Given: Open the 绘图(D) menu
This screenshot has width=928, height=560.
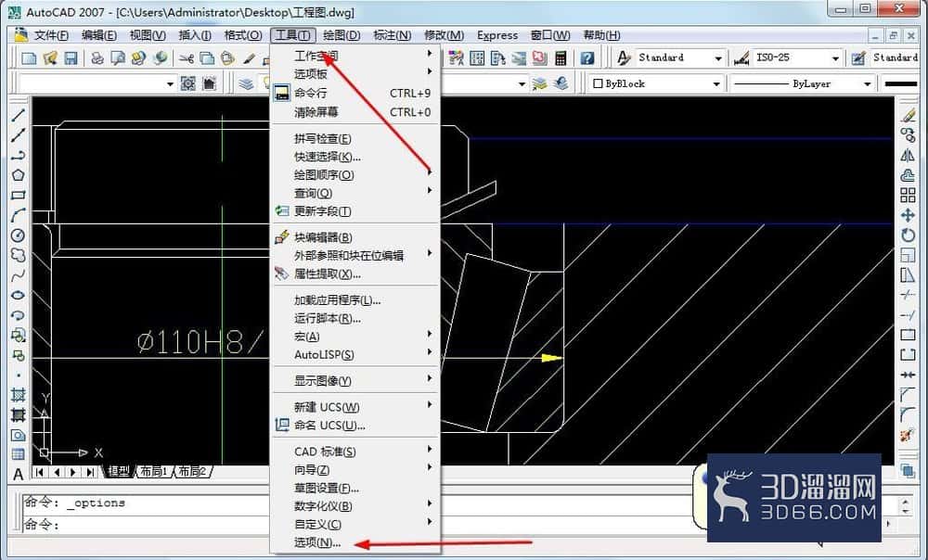Looking at the screenshot, I should (x=342, y=35).
